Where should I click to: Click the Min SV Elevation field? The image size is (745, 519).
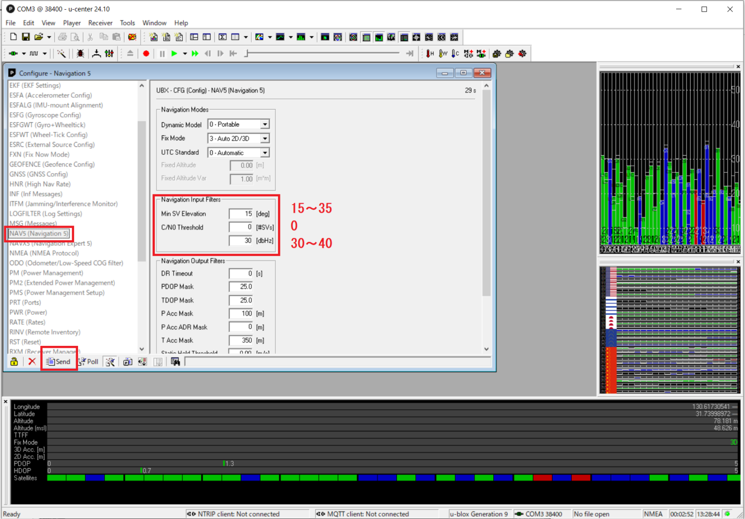point(241,214)
